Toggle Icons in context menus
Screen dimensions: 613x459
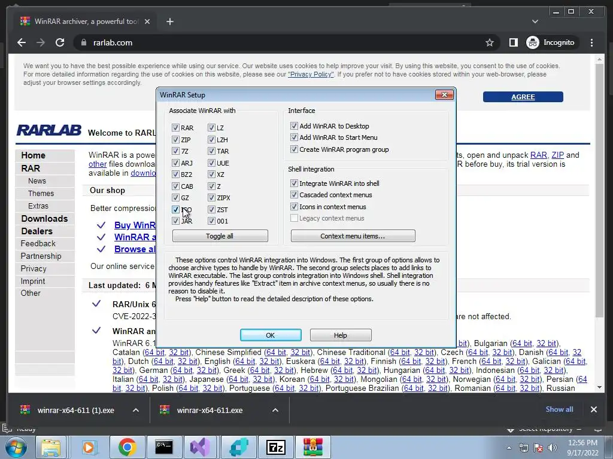(x=294, y=206)
